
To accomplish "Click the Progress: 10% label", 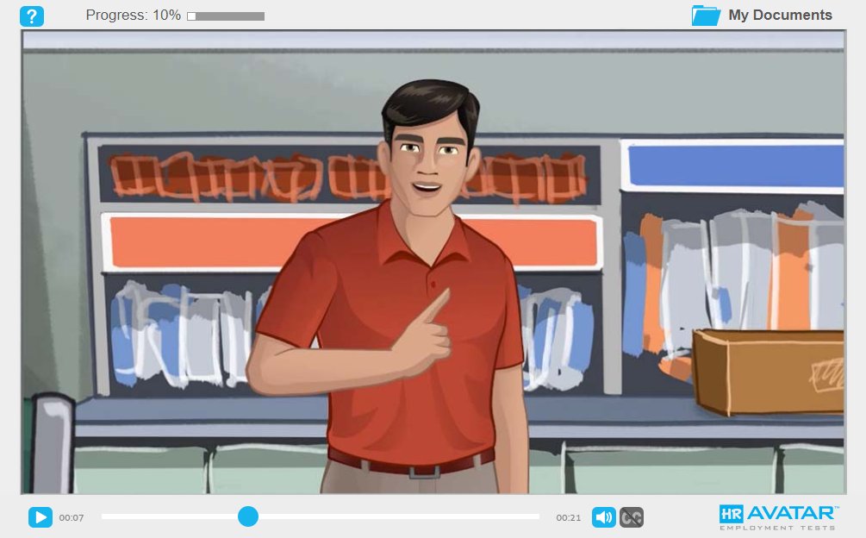I will (x=133, y=16).
